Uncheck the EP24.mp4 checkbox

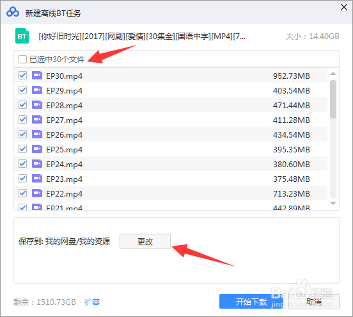pyautogui.click(x=23, y=164)
